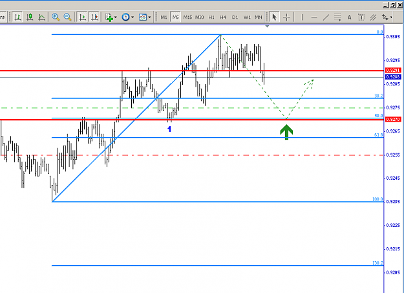Select the M1 timeframe

coord(164,17)
